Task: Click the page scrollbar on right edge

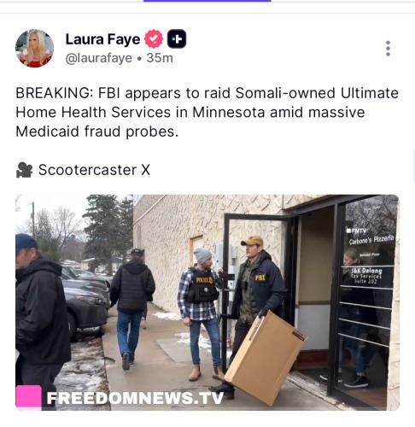Action: tap(414, 167)
